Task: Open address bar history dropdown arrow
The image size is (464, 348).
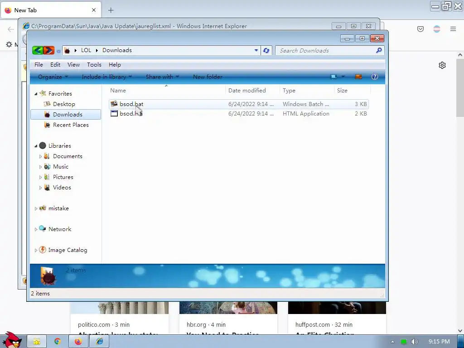Action: click(256, 50)
